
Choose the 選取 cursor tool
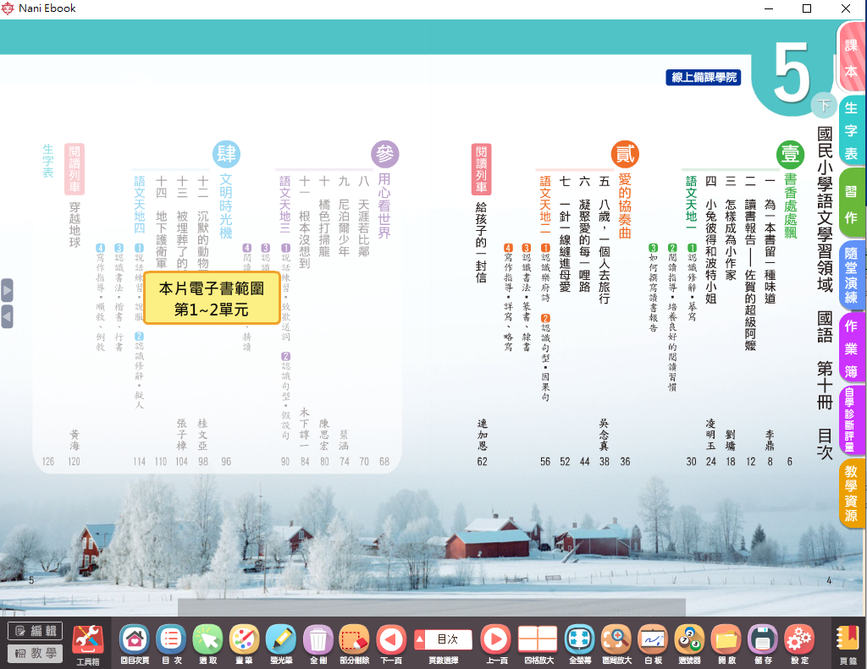(x=207, y=640)
